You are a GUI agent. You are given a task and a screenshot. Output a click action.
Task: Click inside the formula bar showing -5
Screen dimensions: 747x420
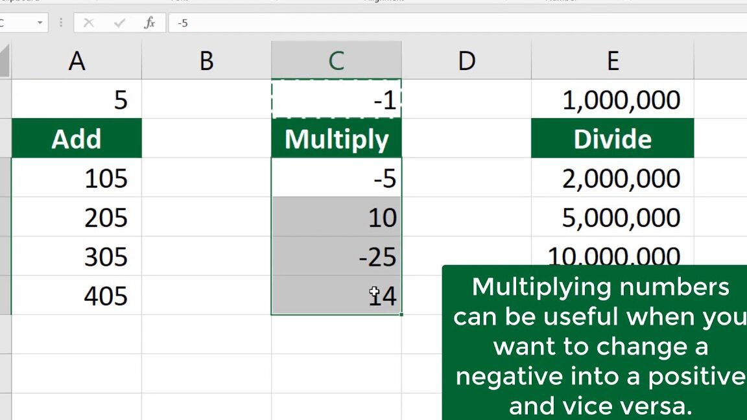point(457,23)
